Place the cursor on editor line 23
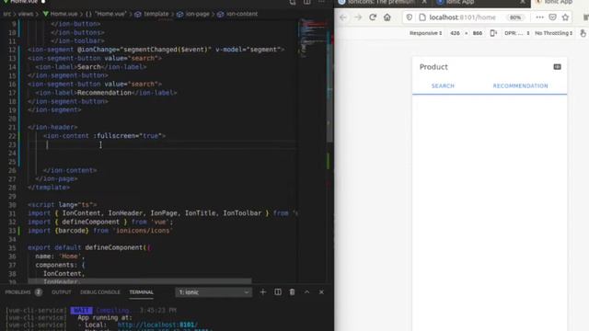Image resolution: width=589 pixels, height=331 pixels. (x=162, y=144)
